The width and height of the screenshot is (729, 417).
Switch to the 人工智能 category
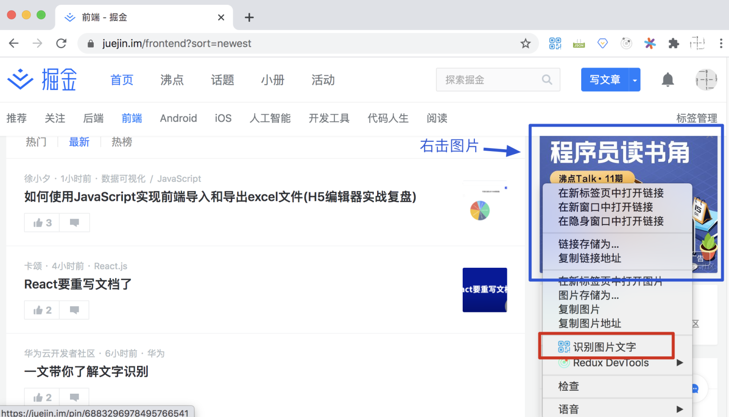click(x=270, y=118)
